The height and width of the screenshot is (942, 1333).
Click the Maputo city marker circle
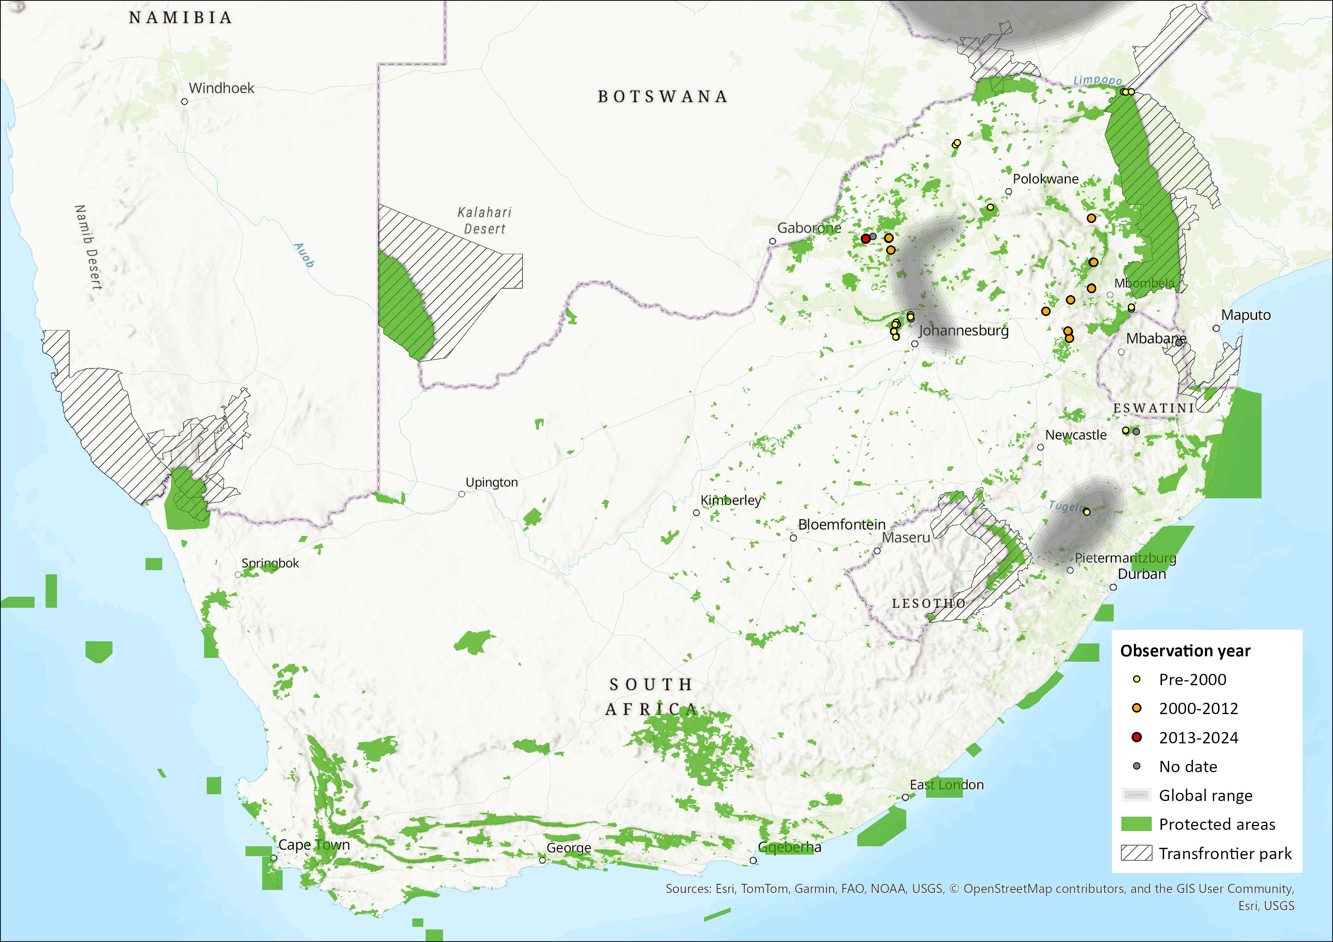point(1216,329)
